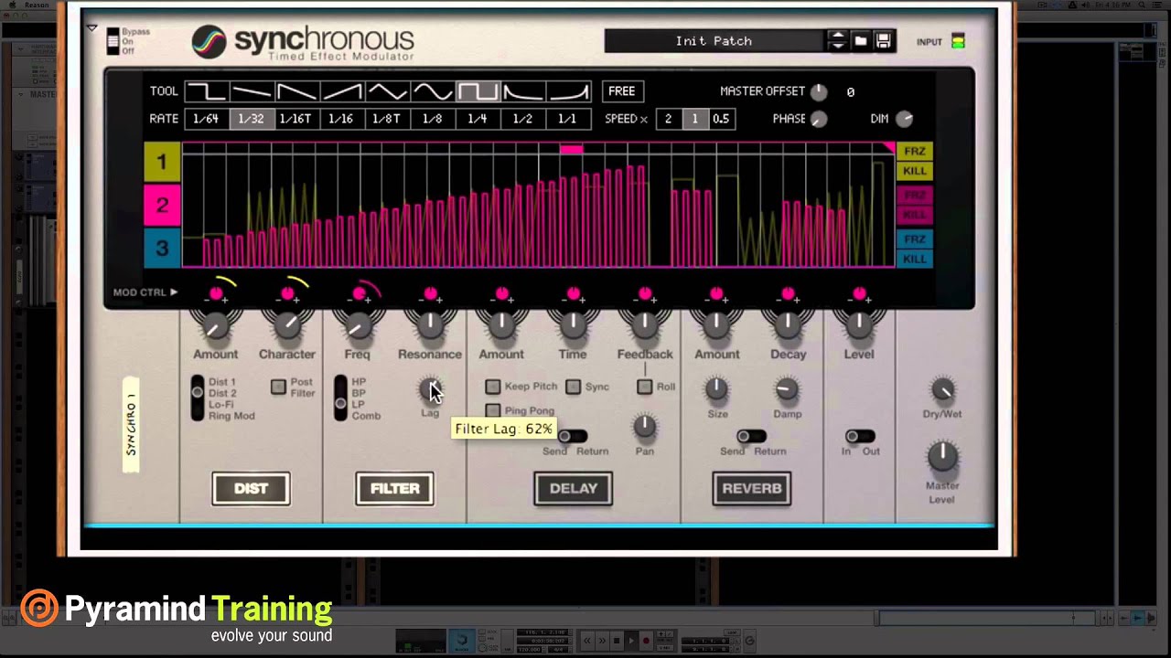The image size is (1171, 658).
Task: Set speed multiplier to 2
Action: pyautogui.click(x=669, y=119)
